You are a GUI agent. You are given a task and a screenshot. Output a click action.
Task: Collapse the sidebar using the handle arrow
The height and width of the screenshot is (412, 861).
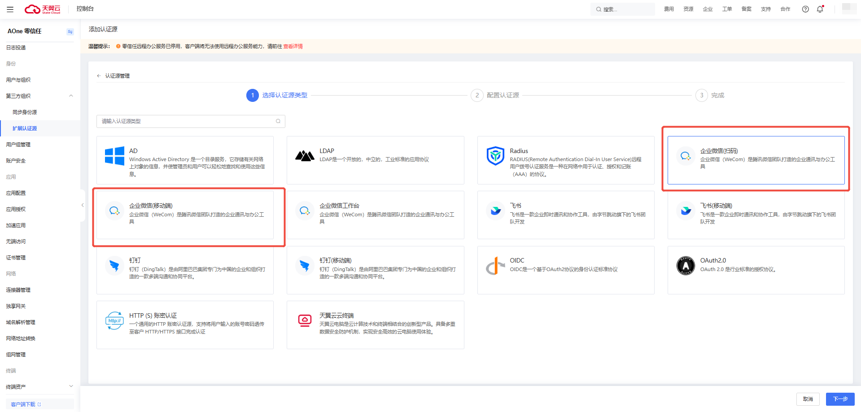[83, 205]
